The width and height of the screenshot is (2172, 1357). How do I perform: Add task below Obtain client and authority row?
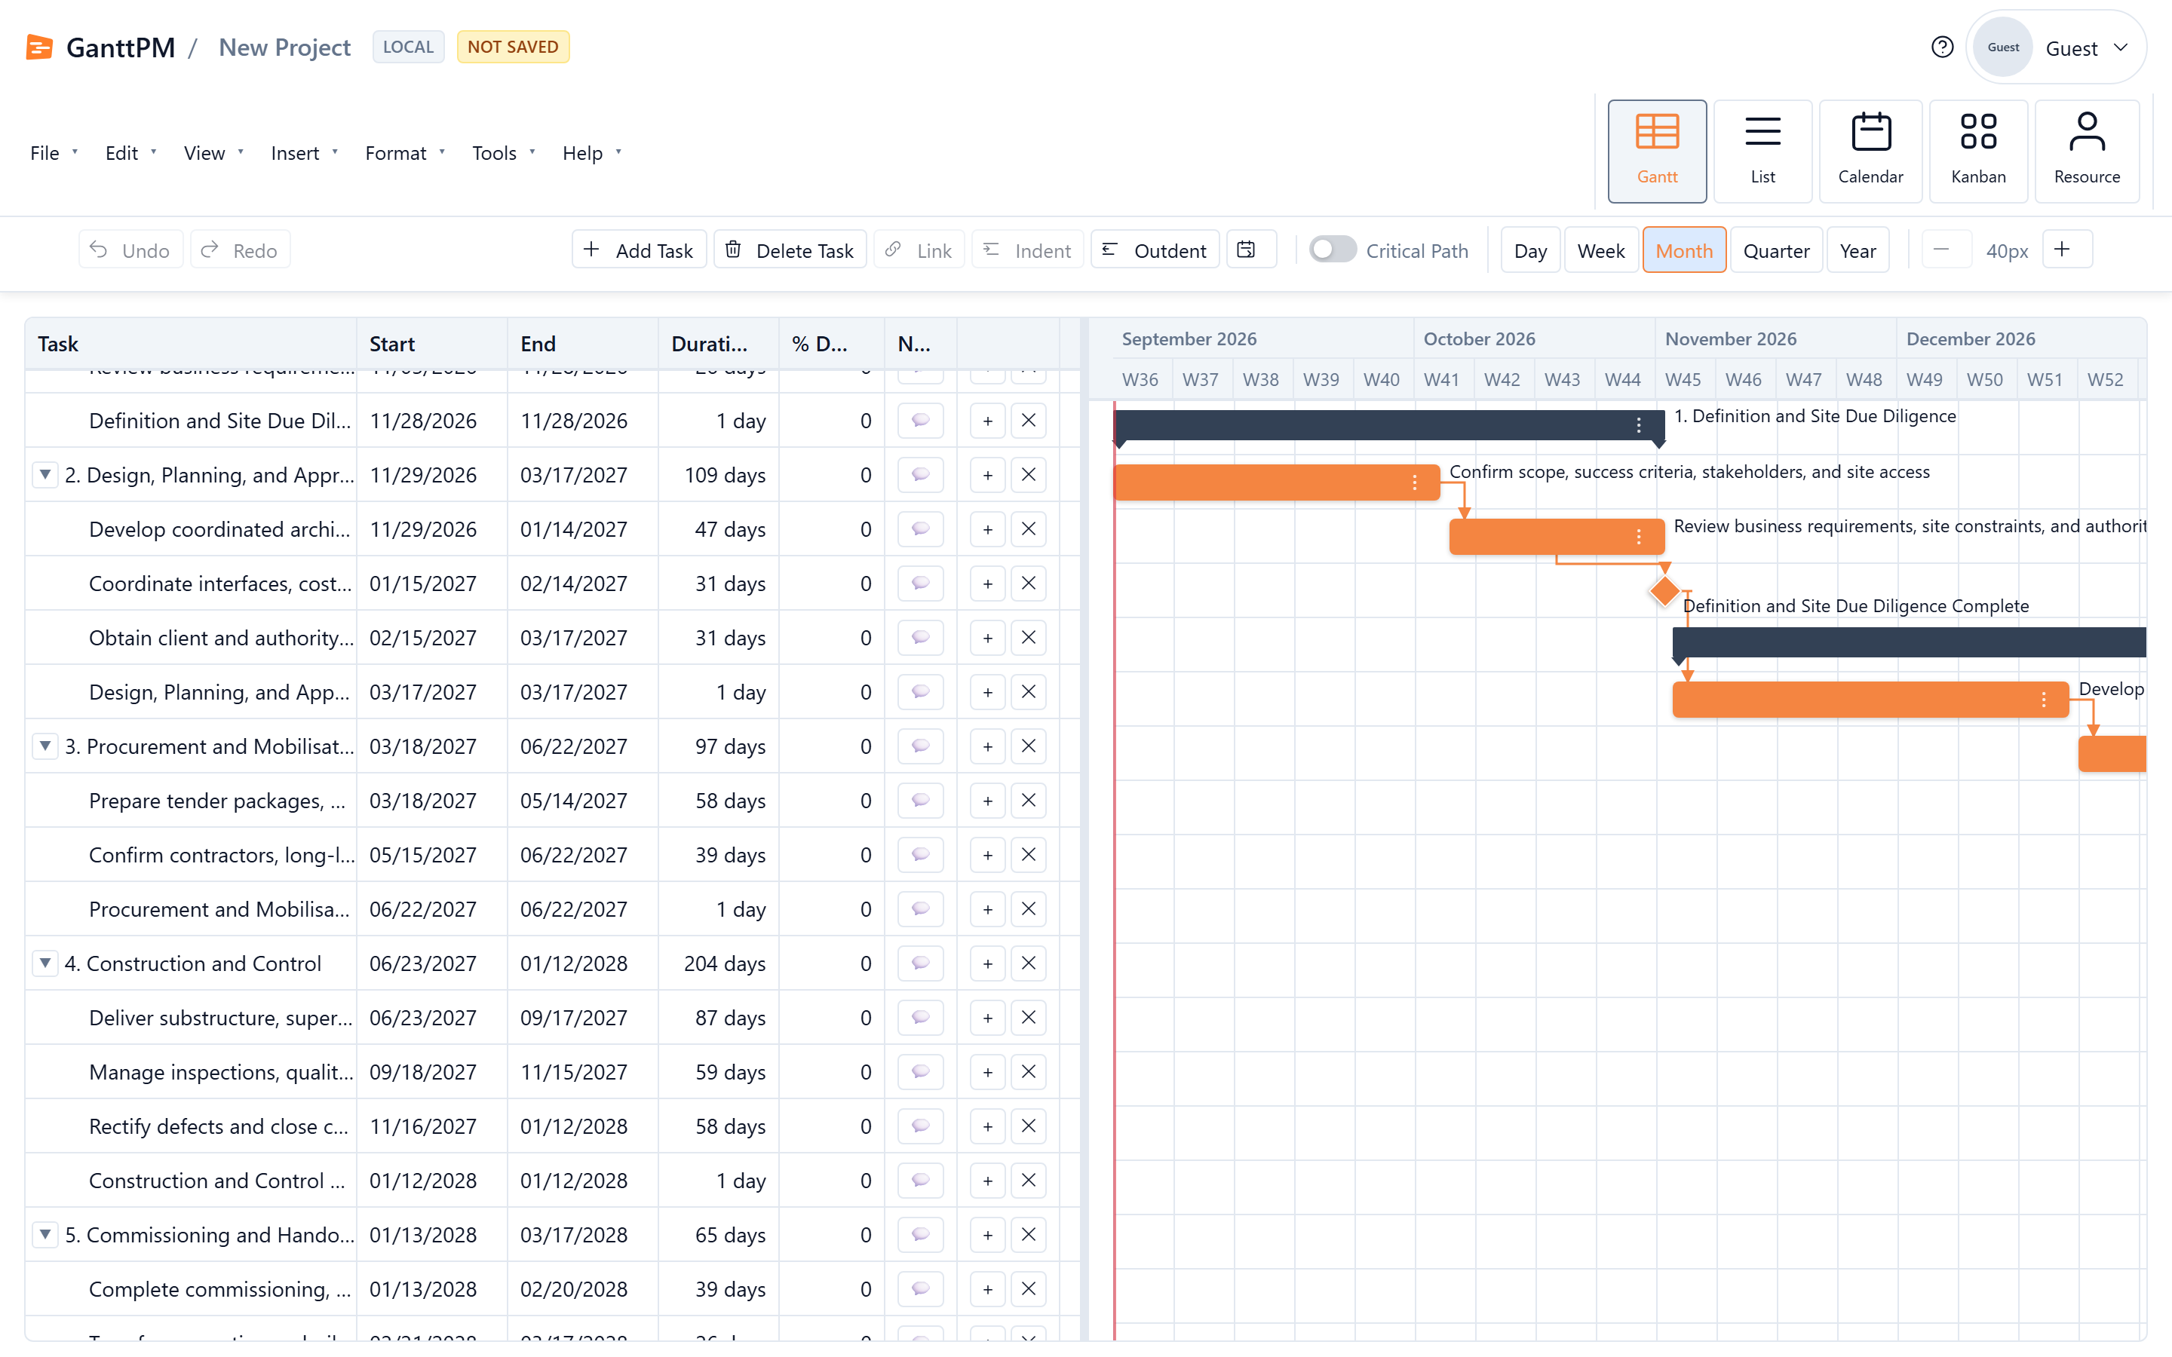(987, 638)
